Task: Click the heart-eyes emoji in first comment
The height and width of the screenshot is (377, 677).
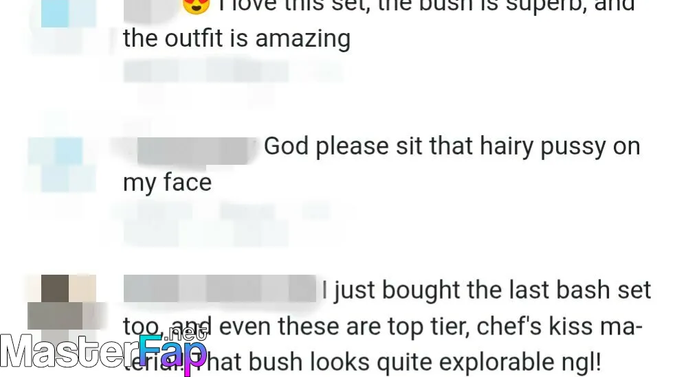Action: coord(196,5)
